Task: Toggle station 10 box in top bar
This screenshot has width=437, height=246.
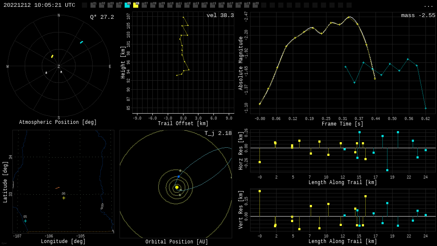Action: click(170, 5)
